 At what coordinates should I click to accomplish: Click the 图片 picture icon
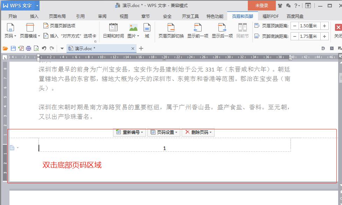(133, 27)
